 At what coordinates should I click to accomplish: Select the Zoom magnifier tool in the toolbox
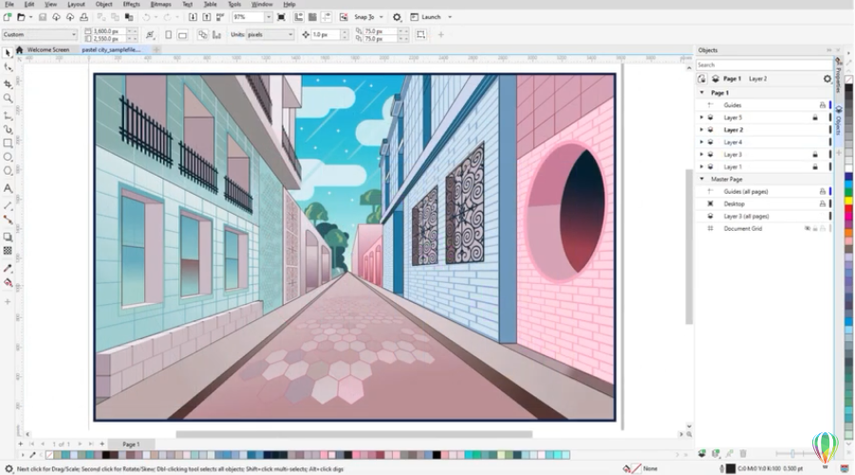pos(8,98)
